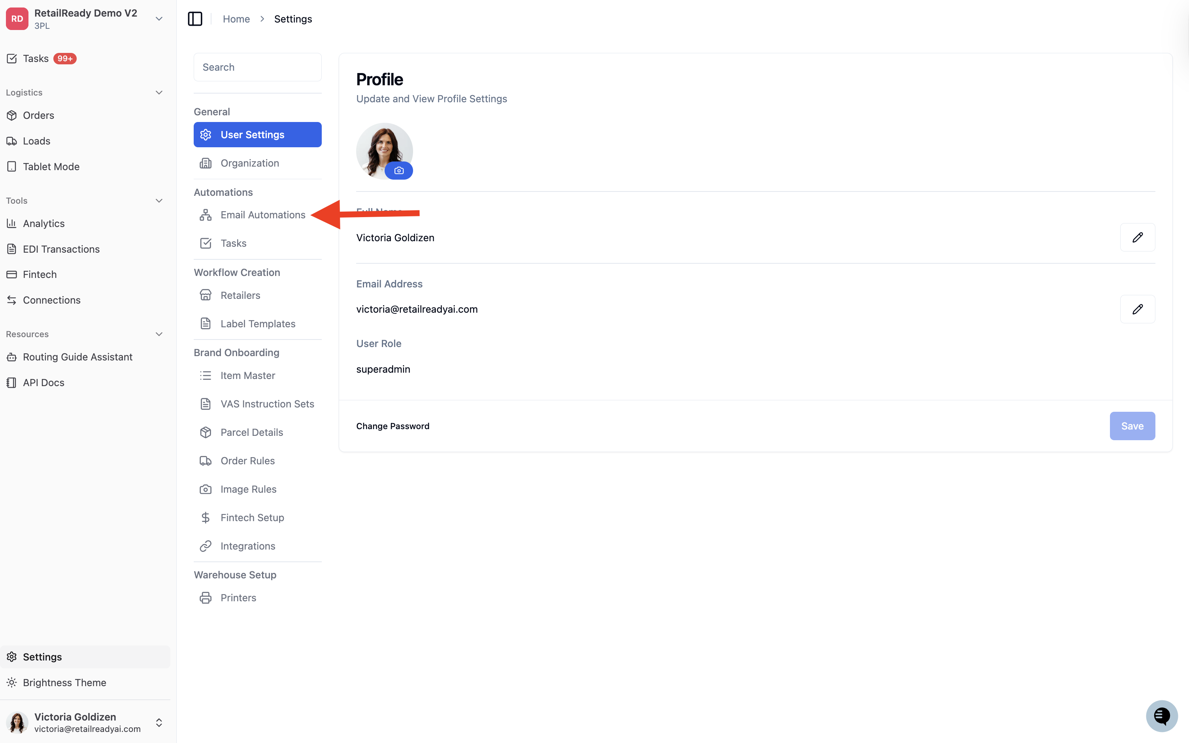Open Fintech in sidebar
Screen dimensions: 1189x743
point(40,274)
